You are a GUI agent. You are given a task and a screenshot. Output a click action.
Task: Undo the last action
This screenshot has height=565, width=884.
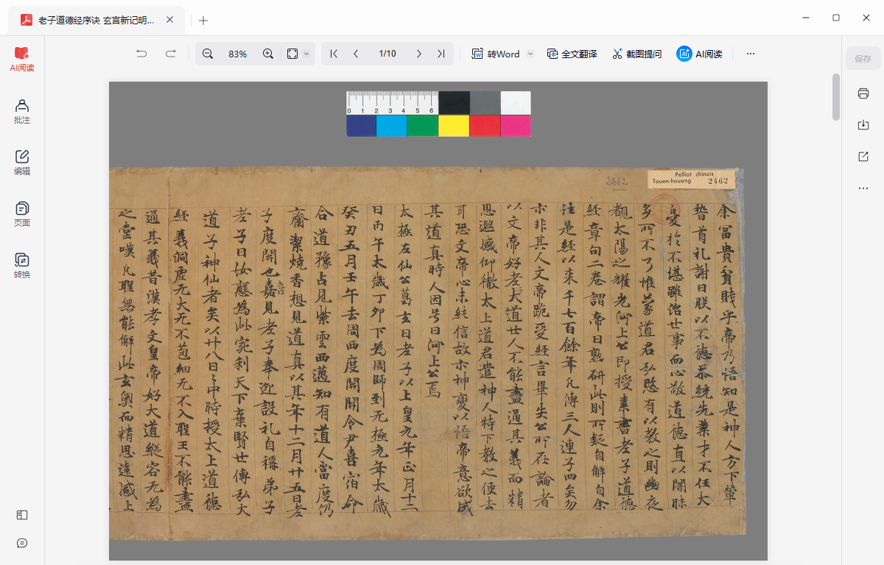point(141,54)
